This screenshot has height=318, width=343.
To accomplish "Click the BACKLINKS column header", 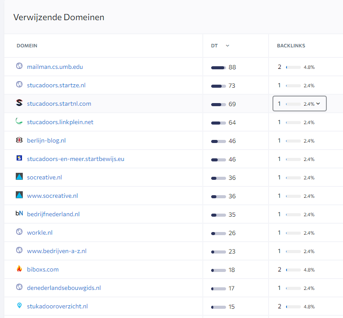I will [291, 46].
